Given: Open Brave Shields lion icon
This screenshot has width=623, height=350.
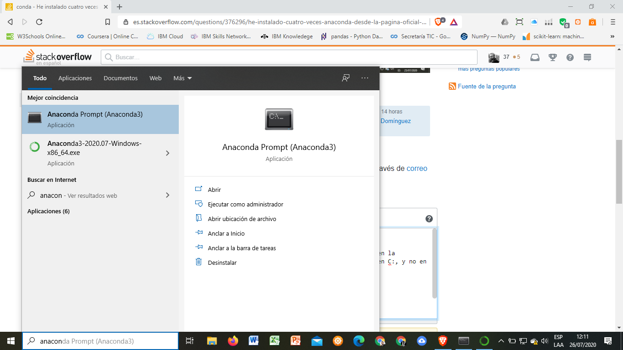Looking at the screenshot, I should coord(439,21).
